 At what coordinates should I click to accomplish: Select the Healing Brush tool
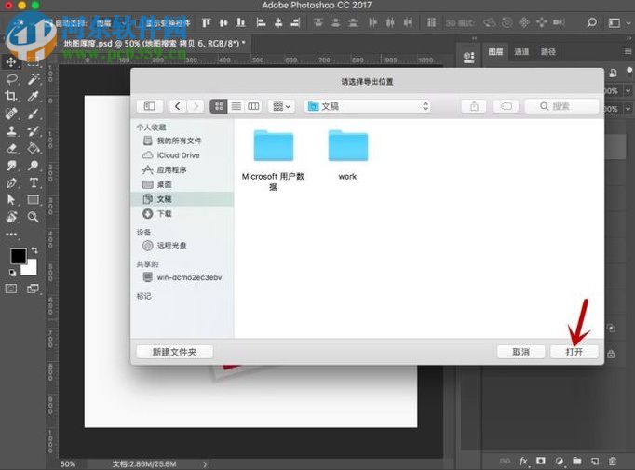[11, 114]
